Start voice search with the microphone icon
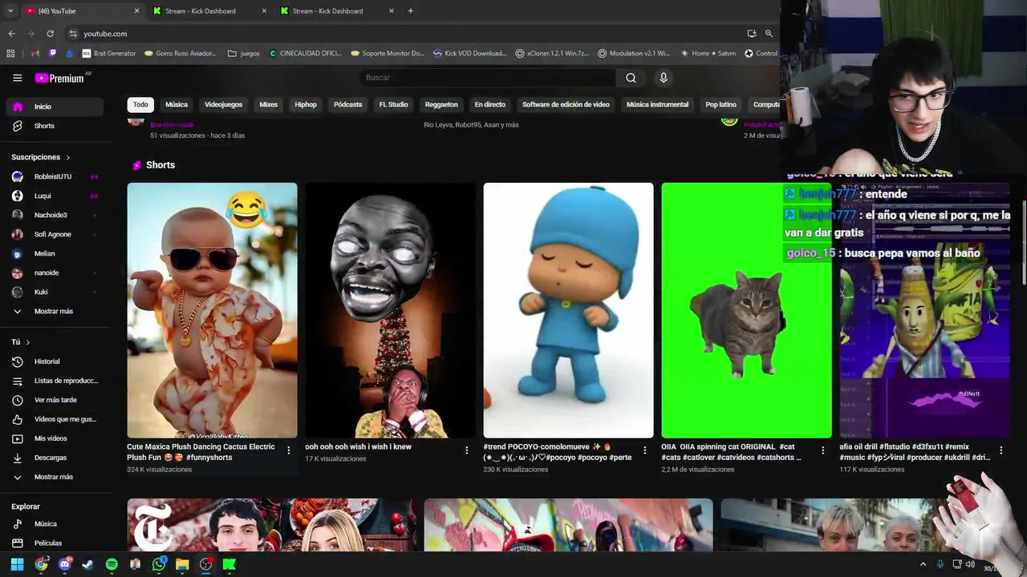The height and width of the screenshot is (577, 1027). [x=664, y=78]
